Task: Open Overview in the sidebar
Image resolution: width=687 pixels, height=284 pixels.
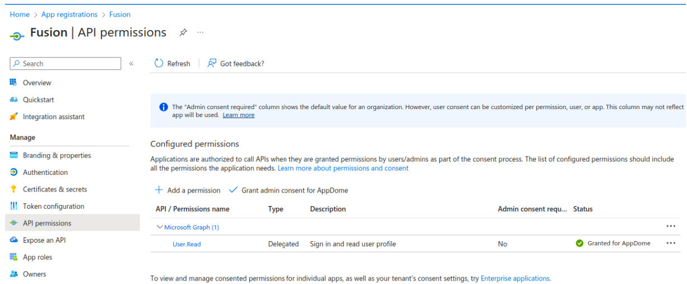Action: (x=37, y=83)
